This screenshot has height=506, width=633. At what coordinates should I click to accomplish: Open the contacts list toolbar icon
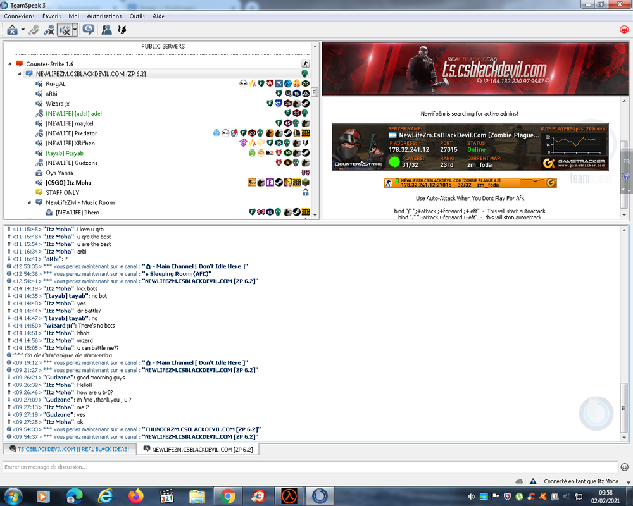(106, 30)
